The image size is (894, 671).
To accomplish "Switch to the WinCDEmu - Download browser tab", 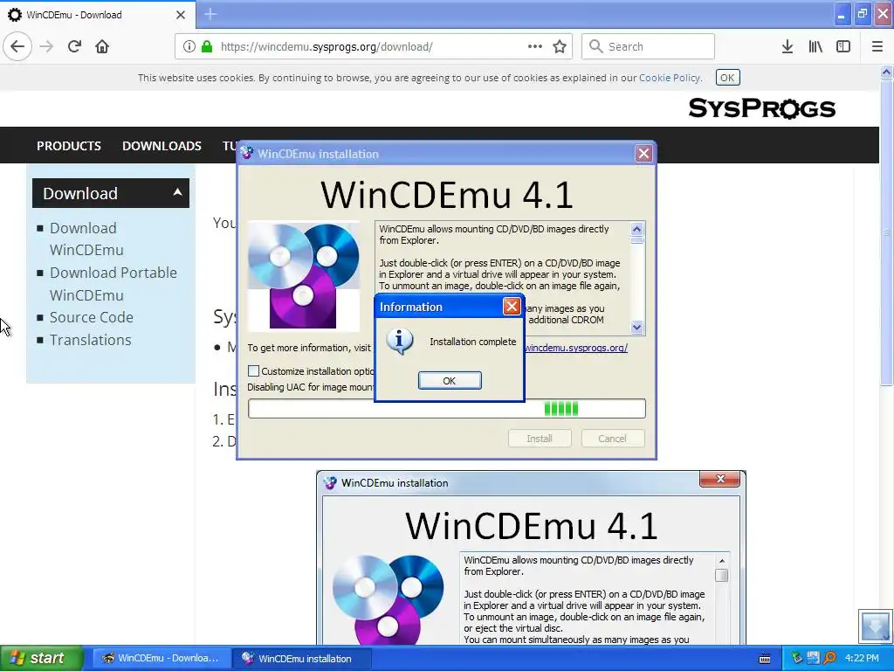I will [97, 15].
